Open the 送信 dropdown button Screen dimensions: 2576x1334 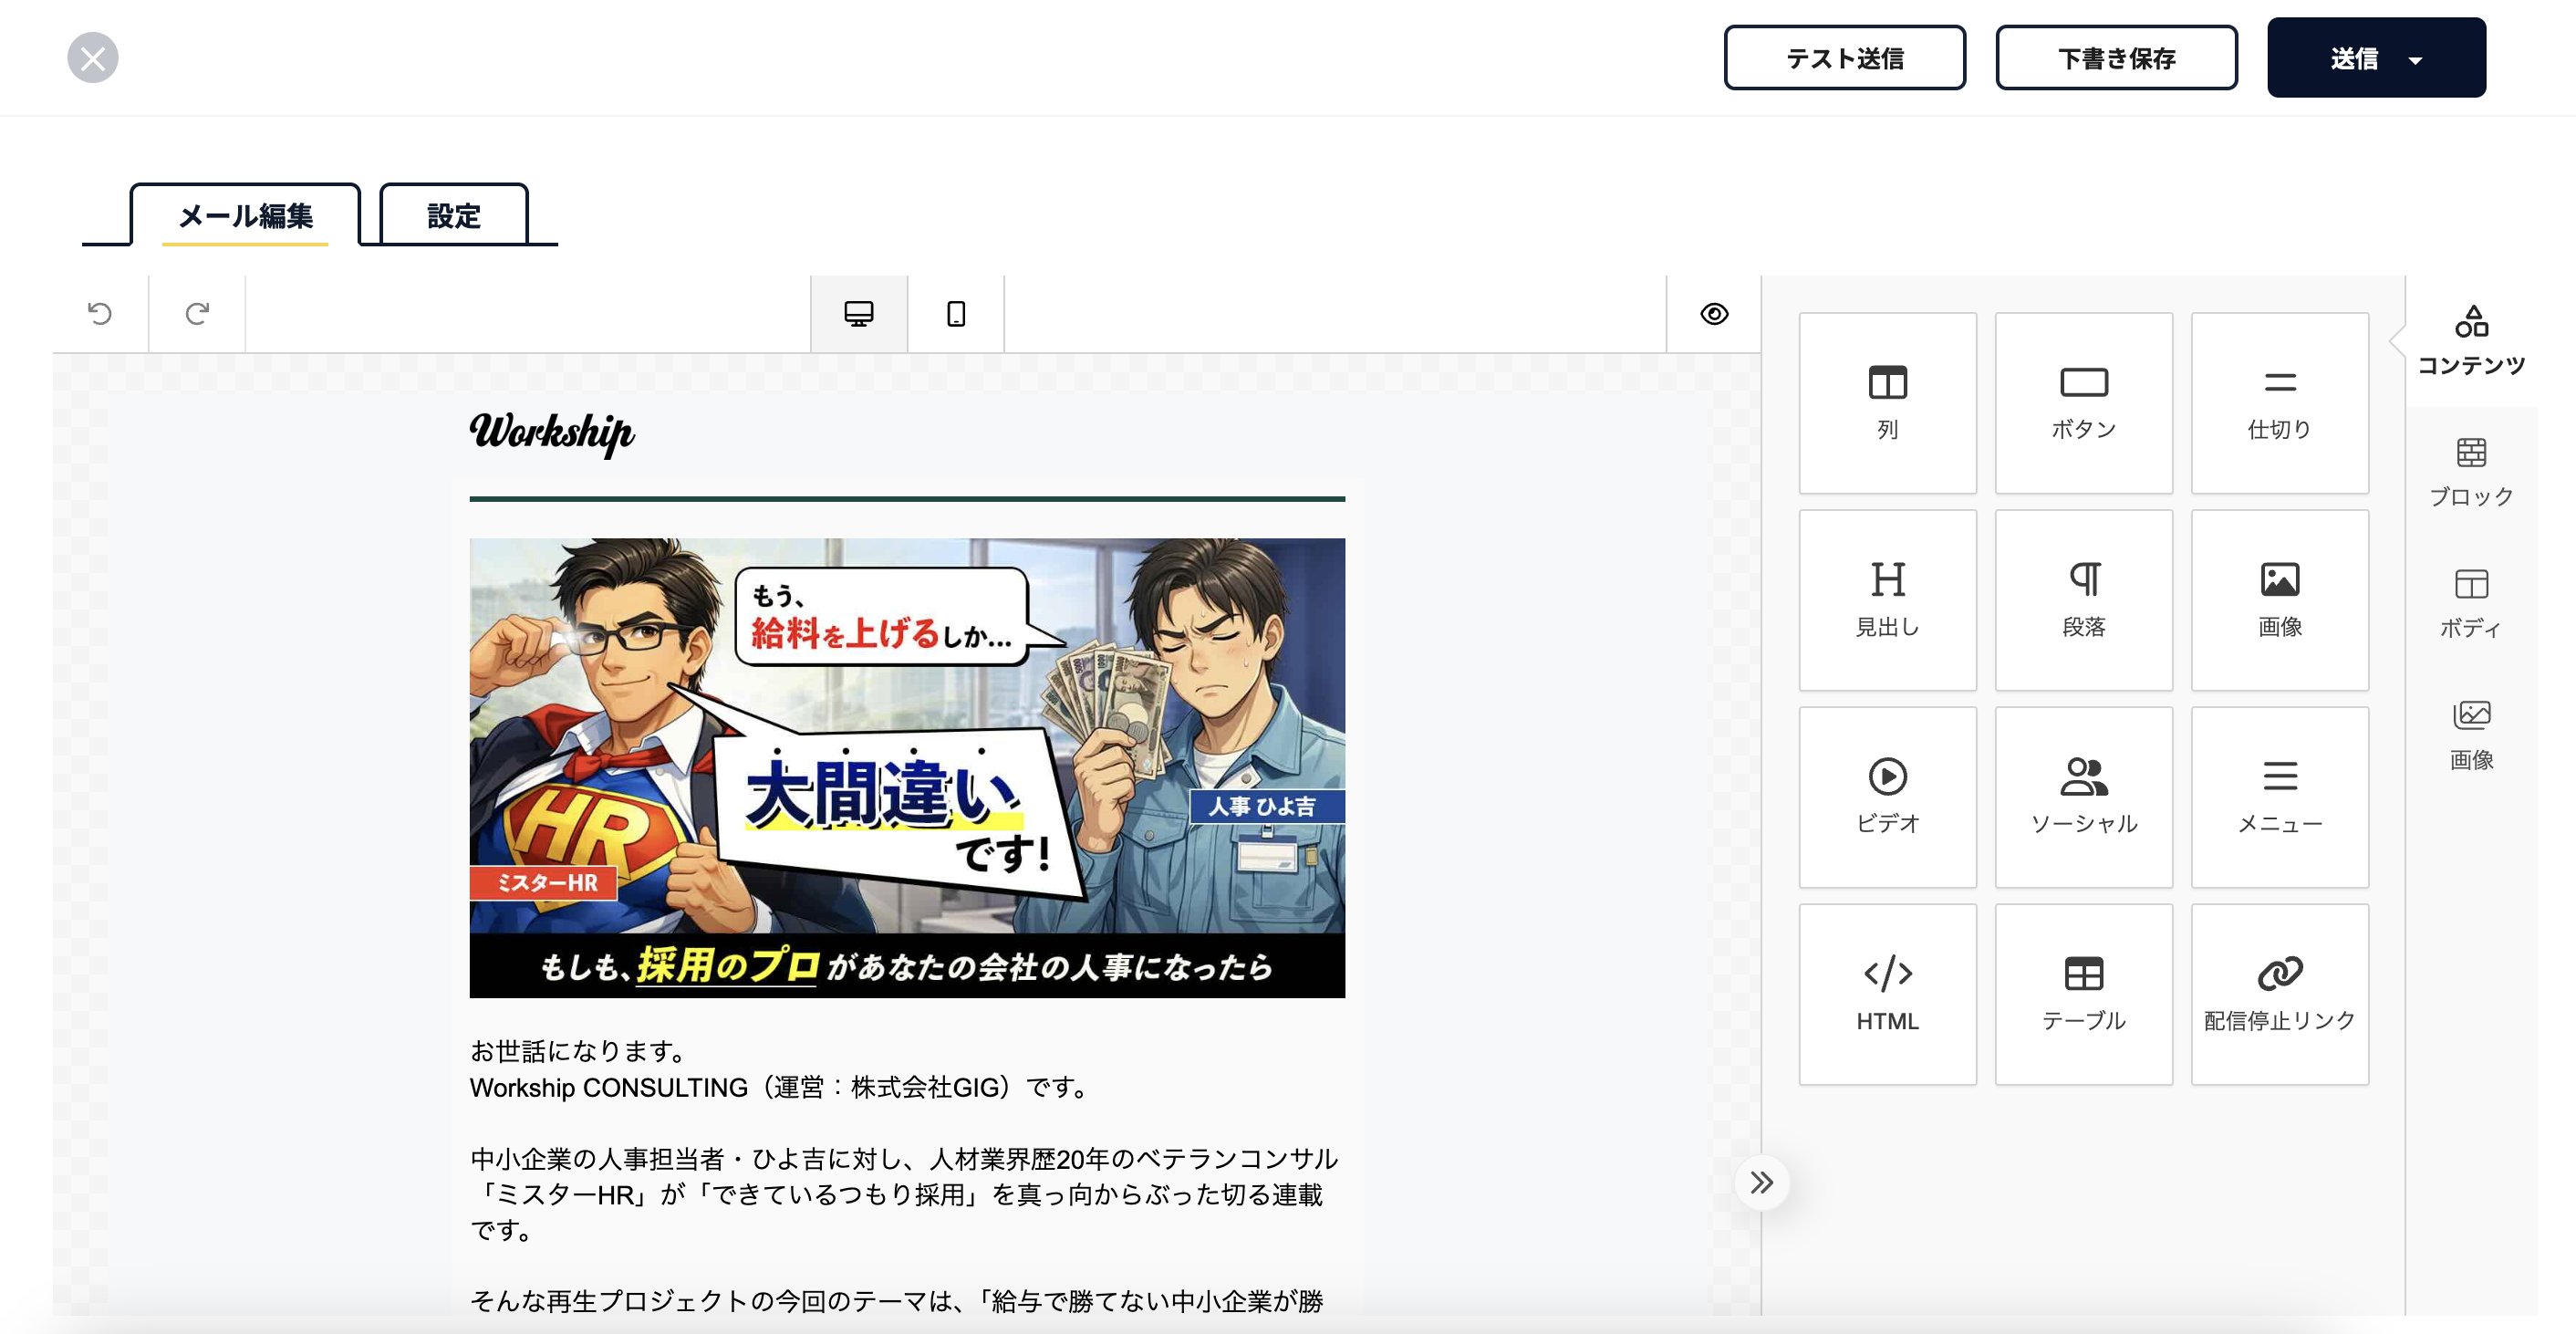point(2376,58)
